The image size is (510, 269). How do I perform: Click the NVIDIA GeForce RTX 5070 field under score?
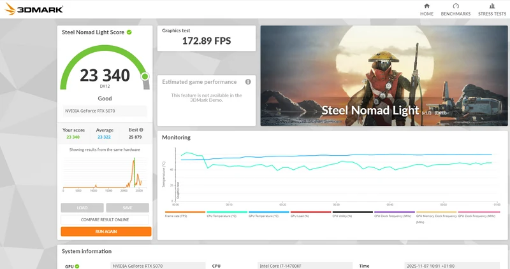tap(105, 111)
